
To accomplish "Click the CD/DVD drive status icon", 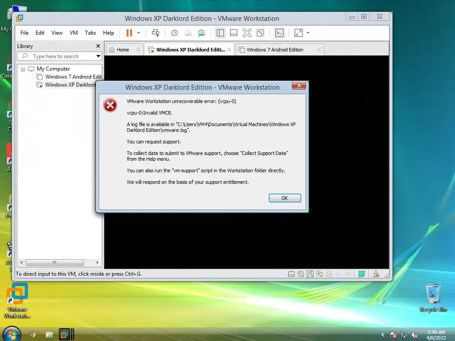I will 301,274.
